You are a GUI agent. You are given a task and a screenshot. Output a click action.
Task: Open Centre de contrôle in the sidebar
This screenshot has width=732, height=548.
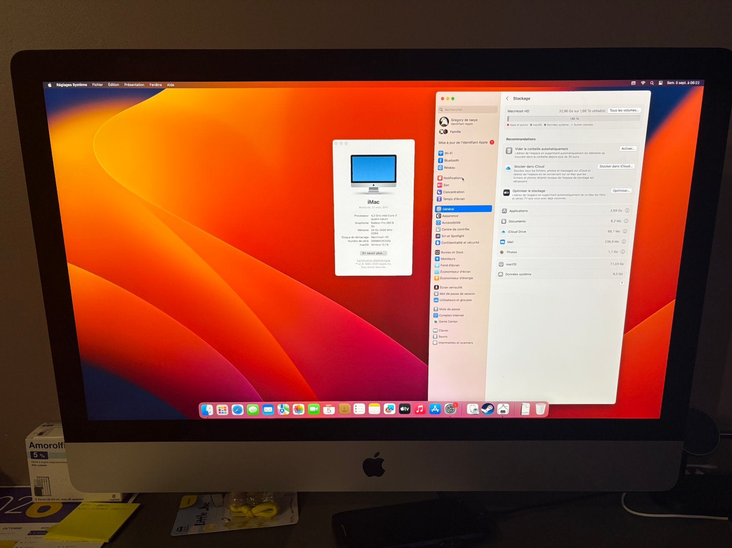tap(452, 229)
